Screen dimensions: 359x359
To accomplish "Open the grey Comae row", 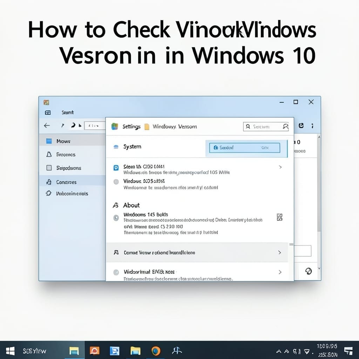I will tap(197, 252).
